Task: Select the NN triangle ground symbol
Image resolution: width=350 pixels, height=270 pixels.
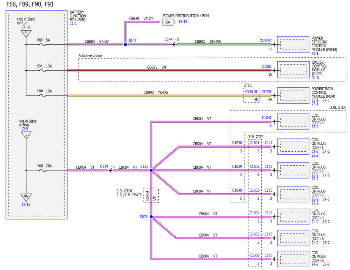Action: [x=26, y=197]
